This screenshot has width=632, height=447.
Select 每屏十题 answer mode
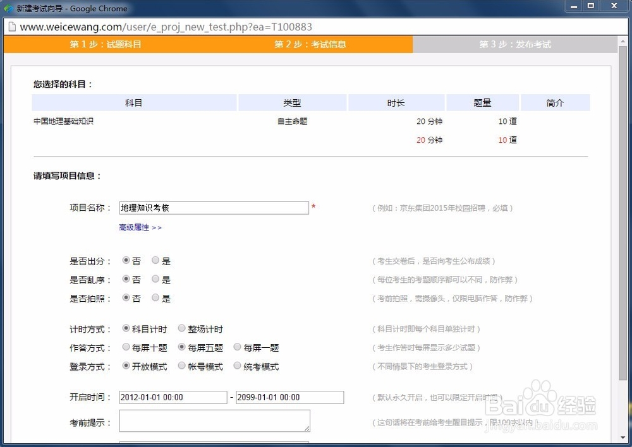[126, 347]
